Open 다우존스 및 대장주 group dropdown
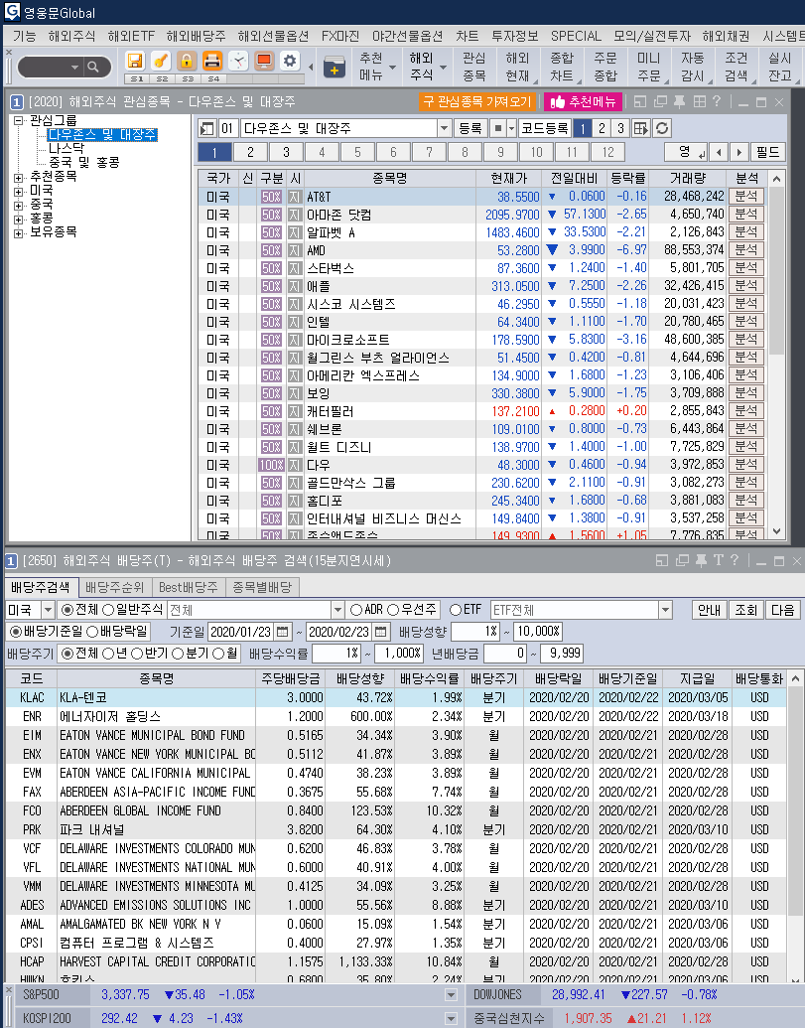 pyautogui.click(x=444, y=128)
